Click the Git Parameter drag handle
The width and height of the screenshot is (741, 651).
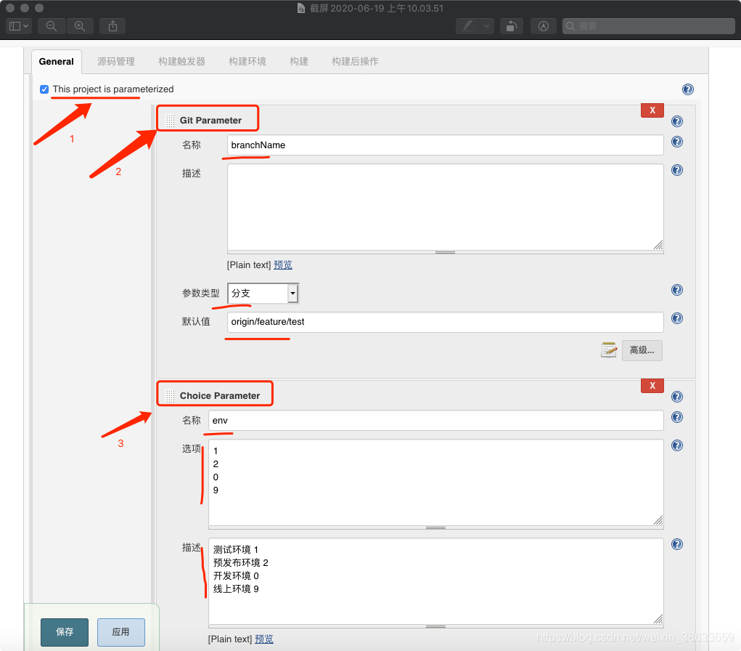click(170, 121)
